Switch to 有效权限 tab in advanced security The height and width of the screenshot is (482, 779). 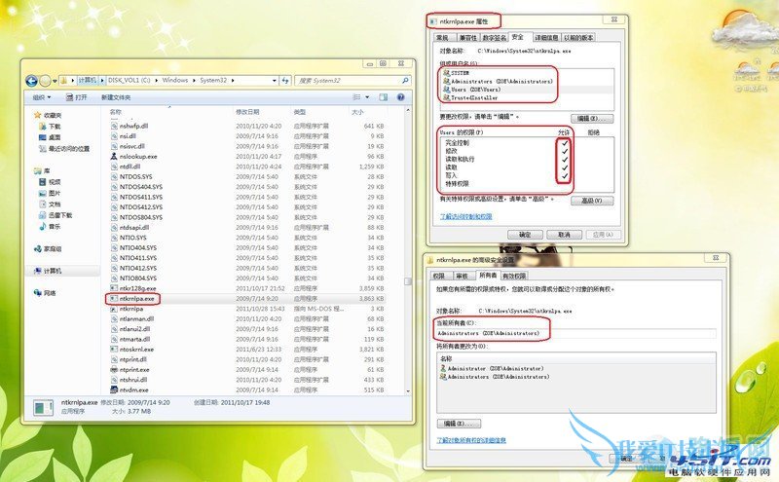[514, 276]
